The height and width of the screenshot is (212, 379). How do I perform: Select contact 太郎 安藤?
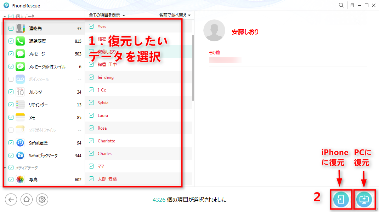coord(107,179)
